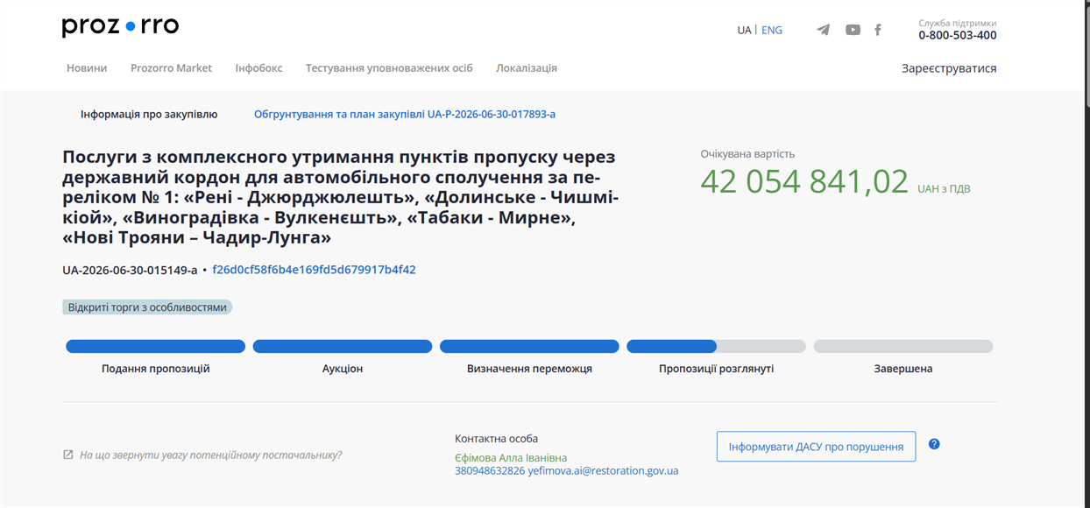The image size is (1090, 508).
Task: Click the blue question mark help icon
Action: (x=934, y=444)
